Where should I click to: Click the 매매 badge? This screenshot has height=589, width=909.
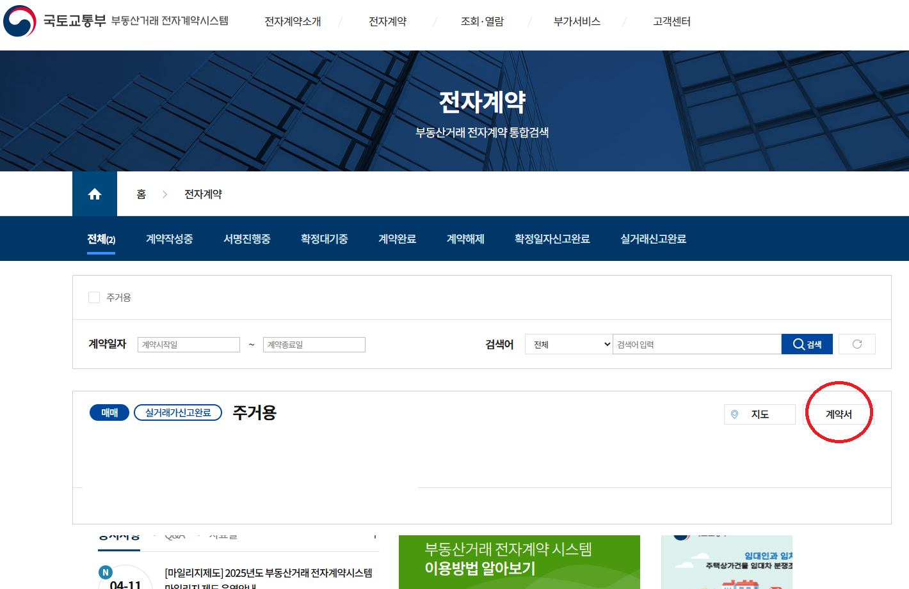coord(109,412)
